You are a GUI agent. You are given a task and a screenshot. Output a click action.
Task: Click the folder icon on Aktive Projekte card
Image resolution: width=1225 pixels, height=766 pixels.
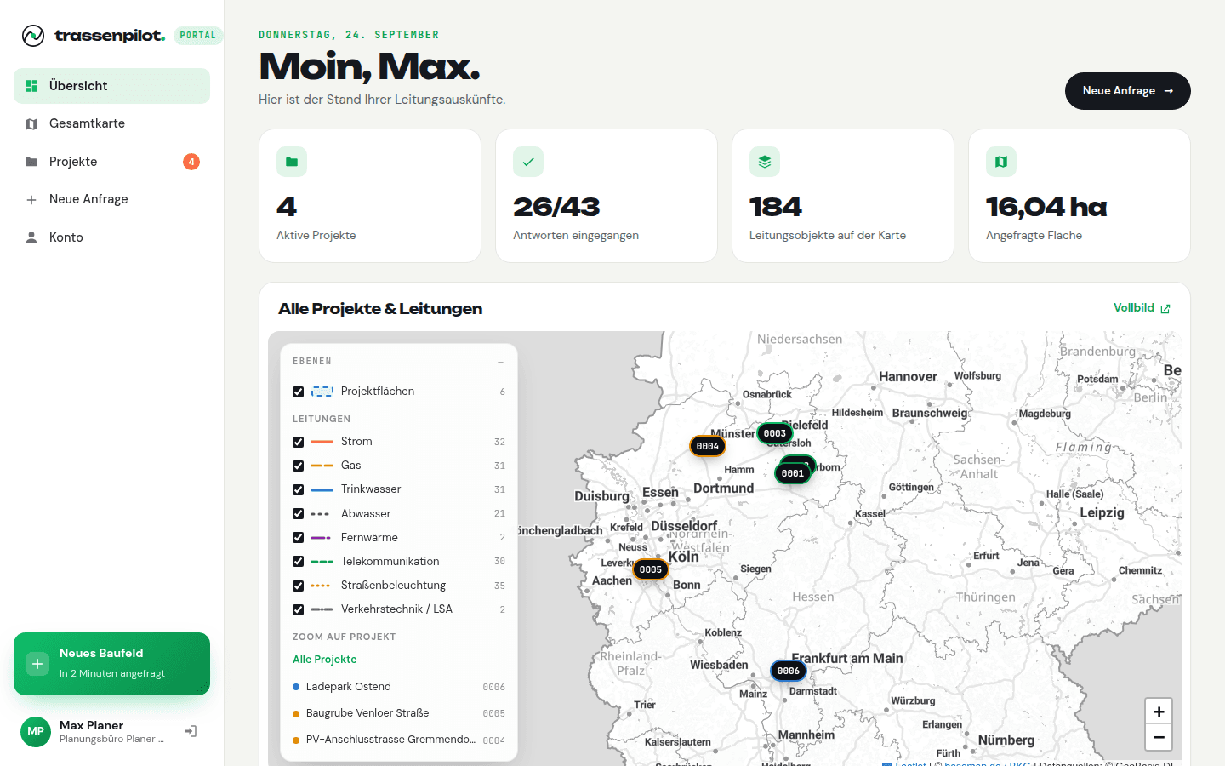click(x=292, y=162)
